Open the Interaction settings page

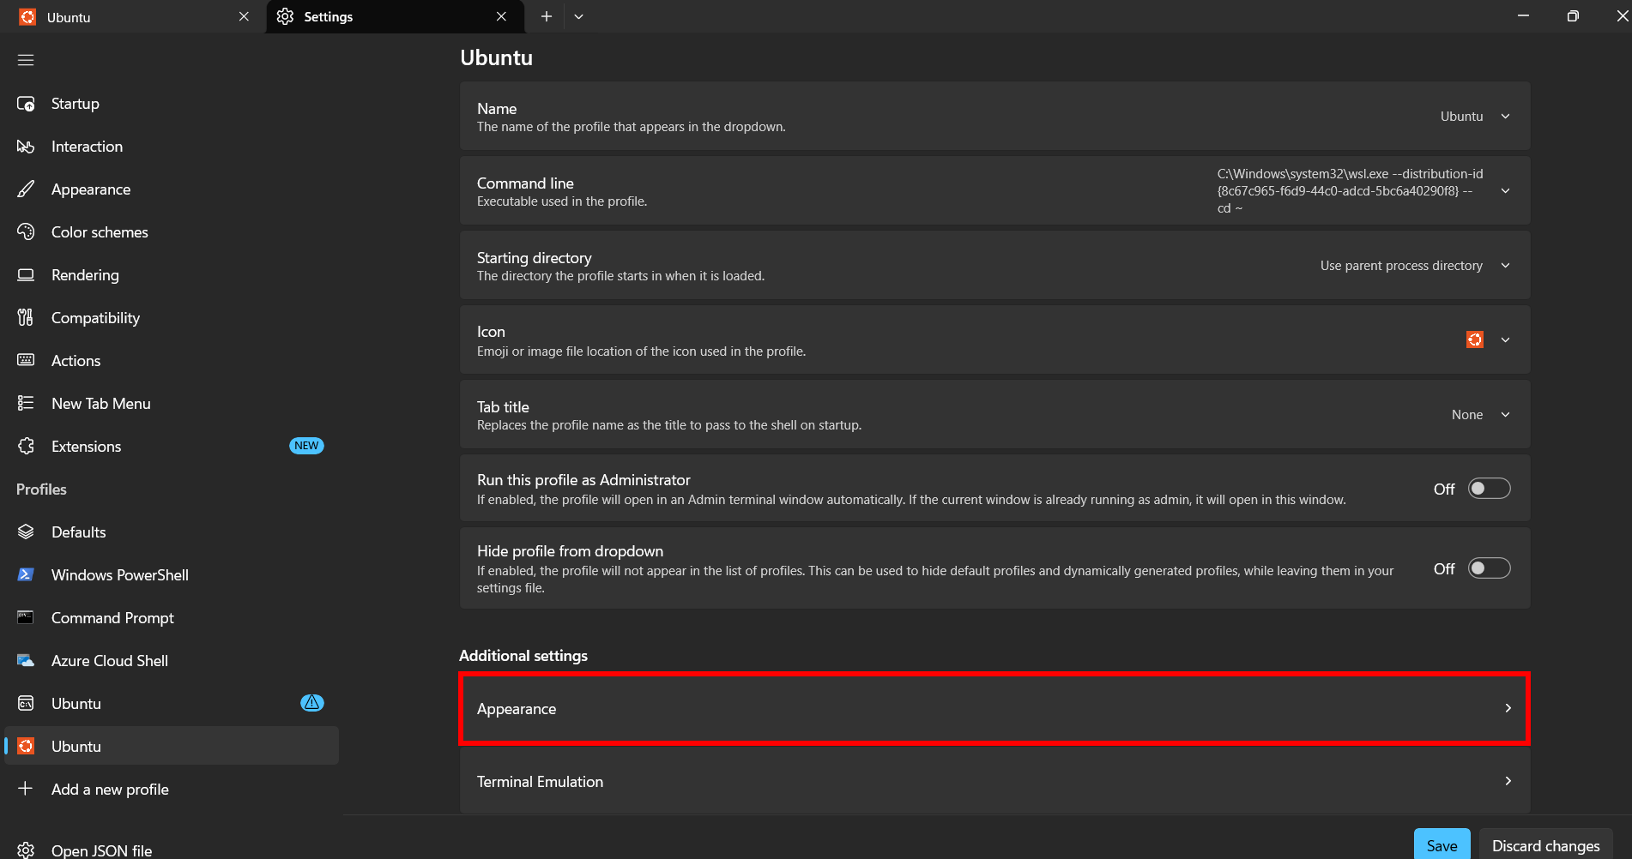pyautogui.click(x=172, y=147)
